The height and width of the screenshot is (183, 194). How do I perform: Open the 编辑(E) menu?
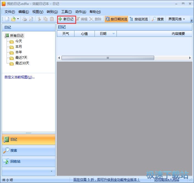tap(24, 12)
